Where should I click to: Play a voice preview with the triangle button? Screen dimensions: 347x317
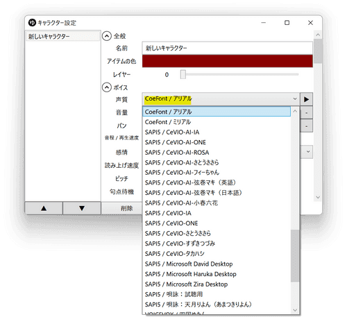point(306,99)
